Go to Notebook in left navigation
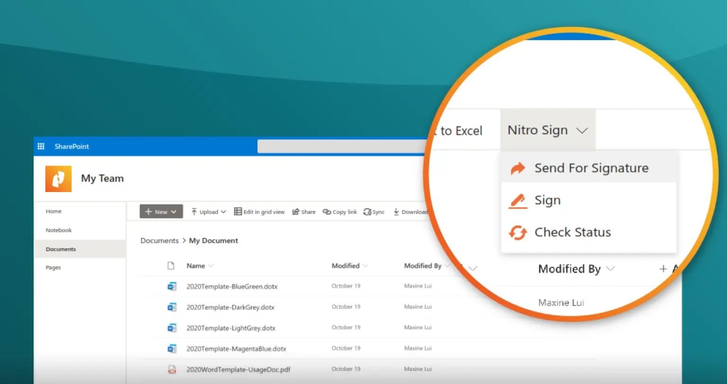 point(59,230)
